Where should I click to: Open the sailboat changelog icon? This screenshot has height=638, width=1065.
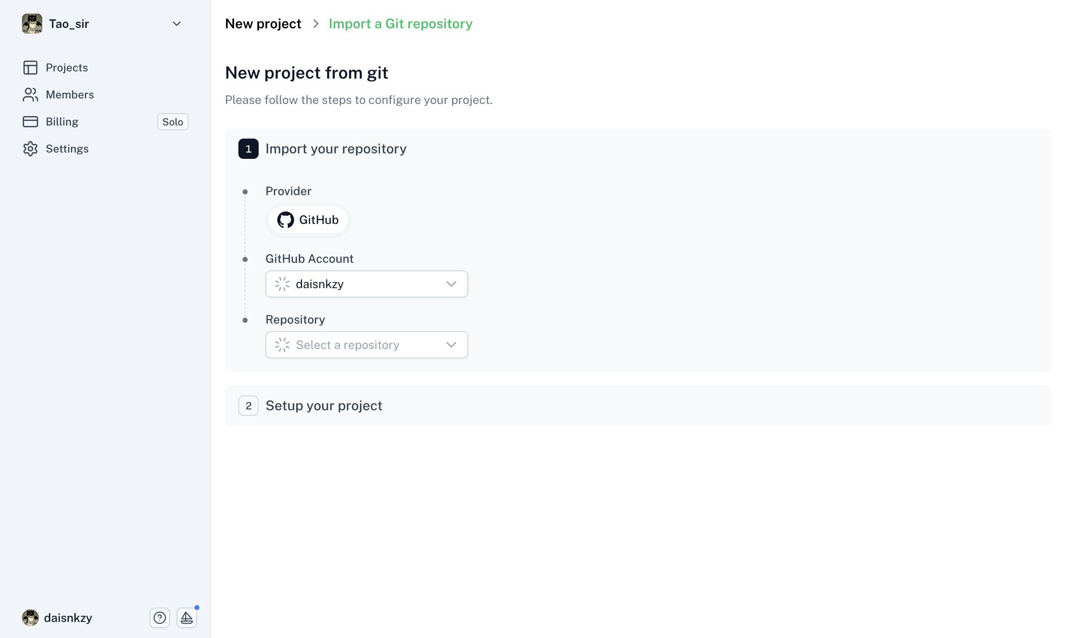pyautogui.click(x=187, y=618)
